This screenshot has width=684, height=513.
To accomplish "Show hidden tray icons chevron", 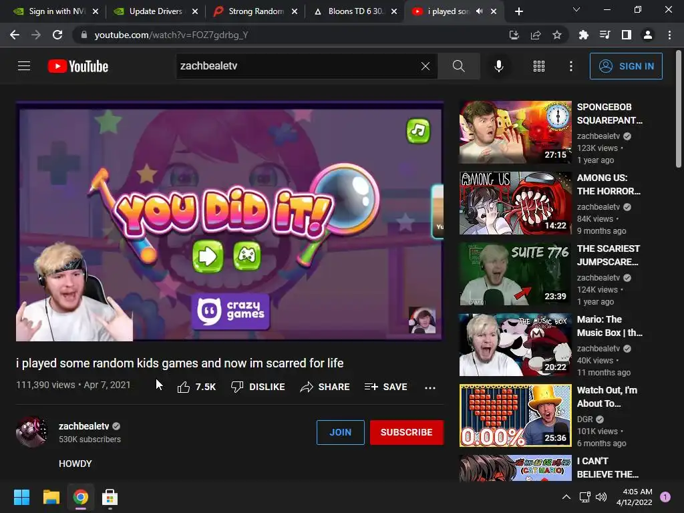I will pos(566,497).
